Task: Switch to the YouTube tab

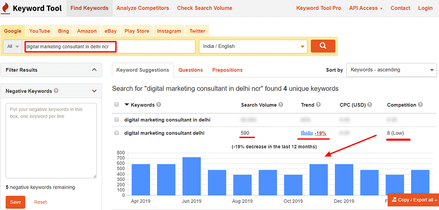Action: click(x=39, y=31)
